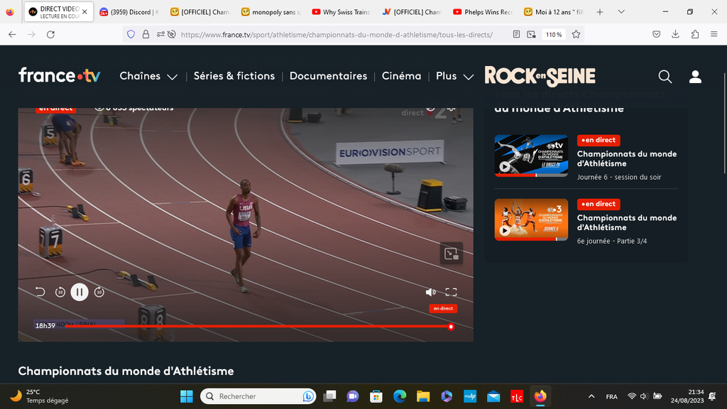Open the Firefox application menu
Screen dimensions: 727x409
pyautogui.click(x=714, y=34)
